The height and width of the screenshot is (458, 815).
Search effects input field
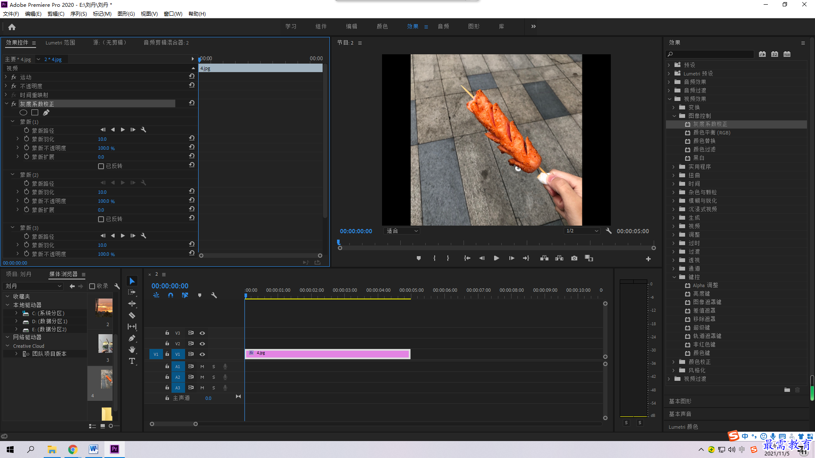(710, 54)
